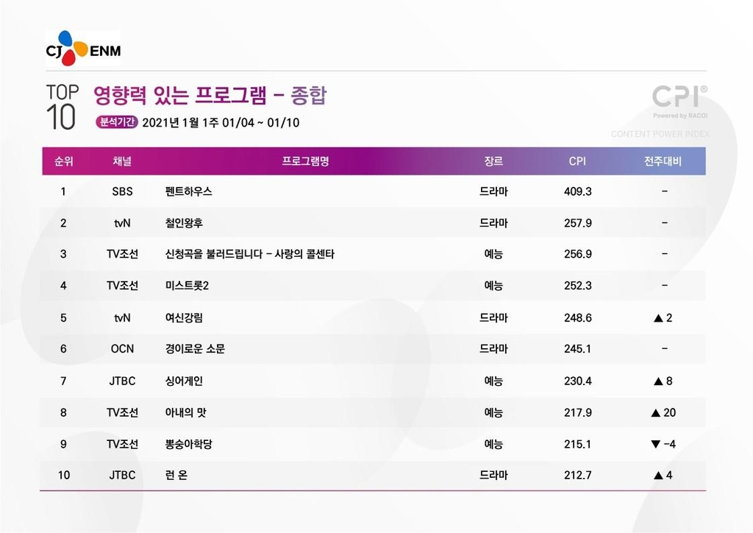753x533 pixels.
Task: Click the date range 01/04 ~ 01/10
Action: pyautogui.click(x=261, y=122)
